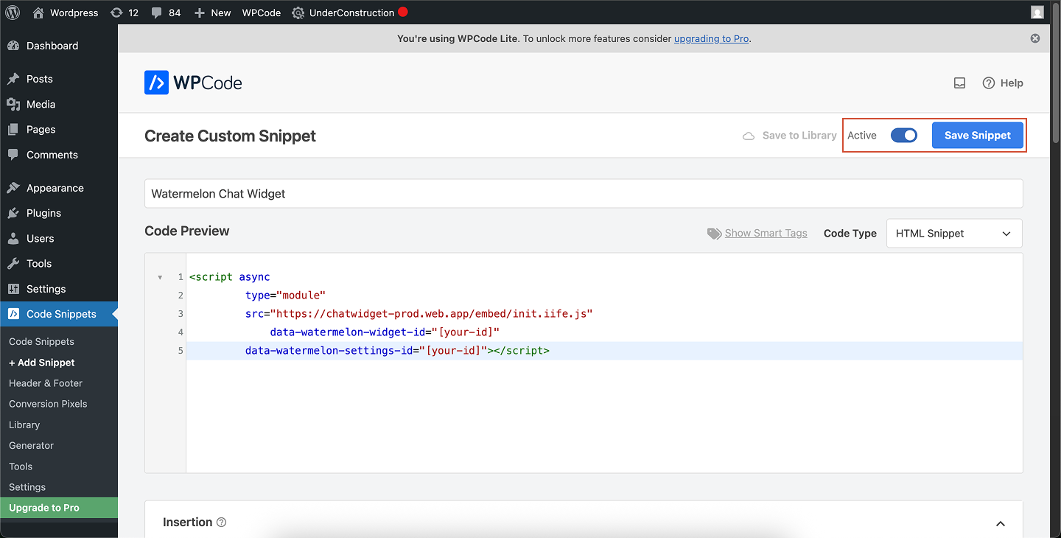
Task: Open the Code Type HTML Snippet dropdown
Action: point(953,233)
